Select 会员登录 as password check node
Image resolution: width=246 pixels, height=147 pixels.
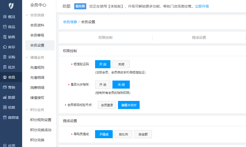[x=107, y=105]
